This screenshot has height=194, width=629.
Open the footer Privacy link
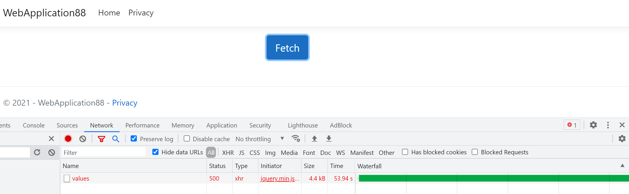tap(125, 103)
